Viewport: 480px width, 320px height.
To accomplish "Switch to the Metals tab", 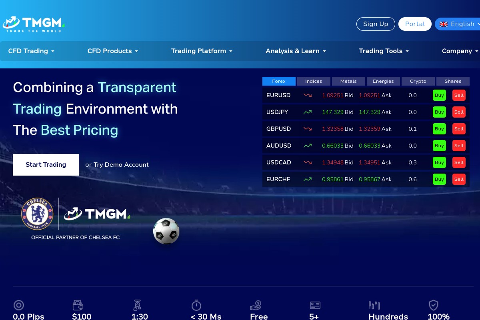I will pos(348,81).
